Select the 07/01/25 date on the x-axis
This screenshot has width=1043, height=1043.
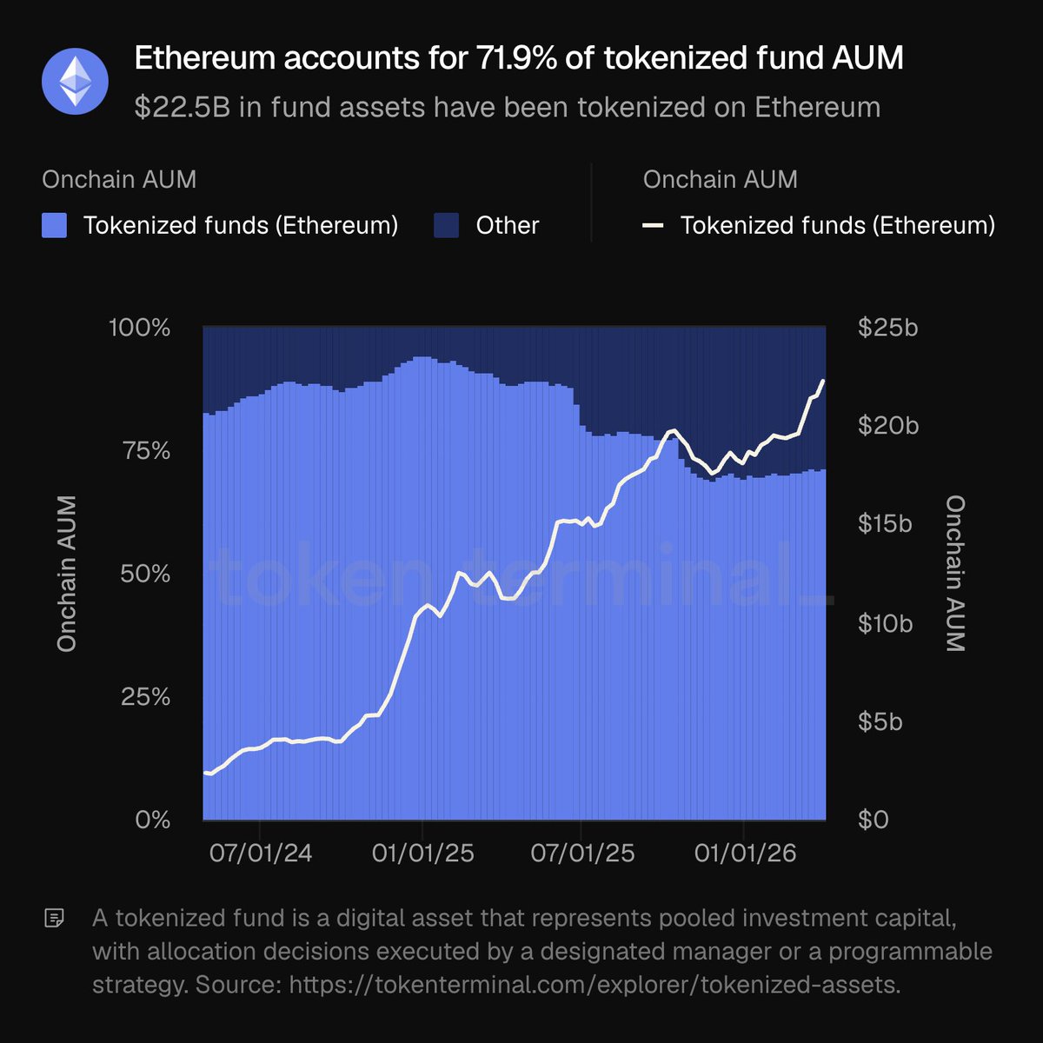pos(582,853)
